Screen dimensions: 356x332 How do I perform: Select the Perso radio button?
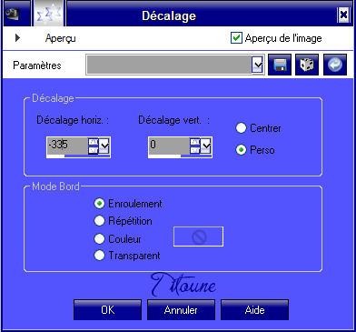[241, 150]
